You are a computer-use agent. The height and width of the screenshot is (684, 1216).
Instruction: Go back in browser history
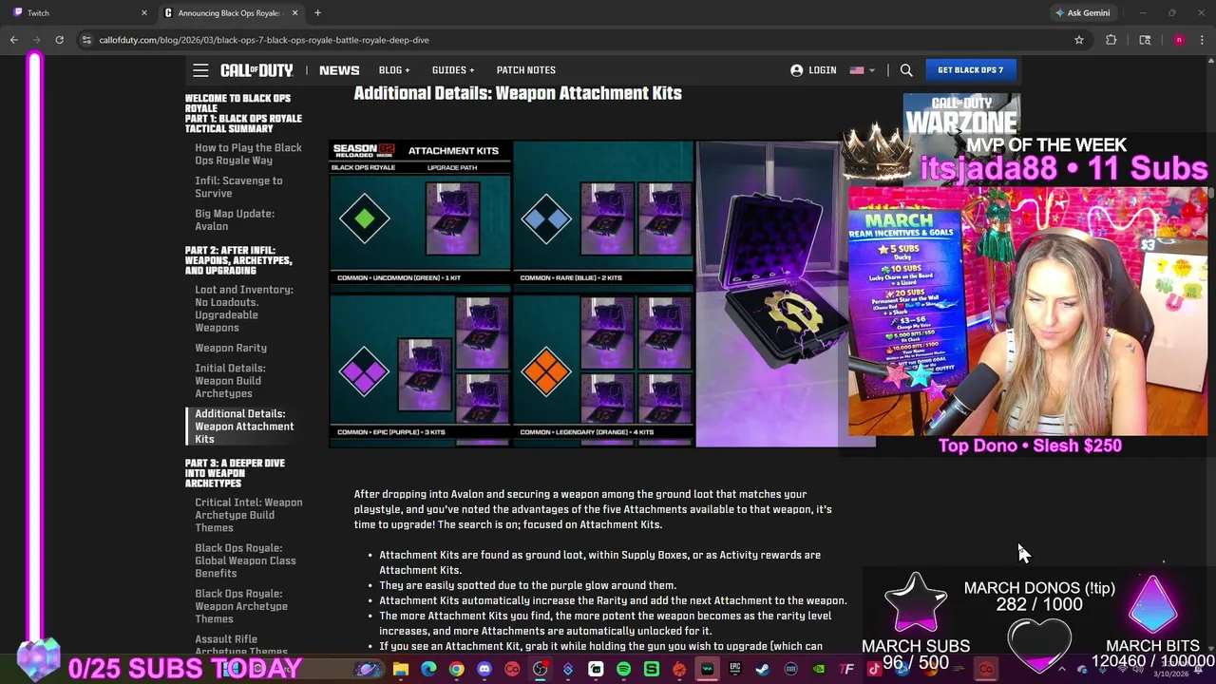point(14,40)
